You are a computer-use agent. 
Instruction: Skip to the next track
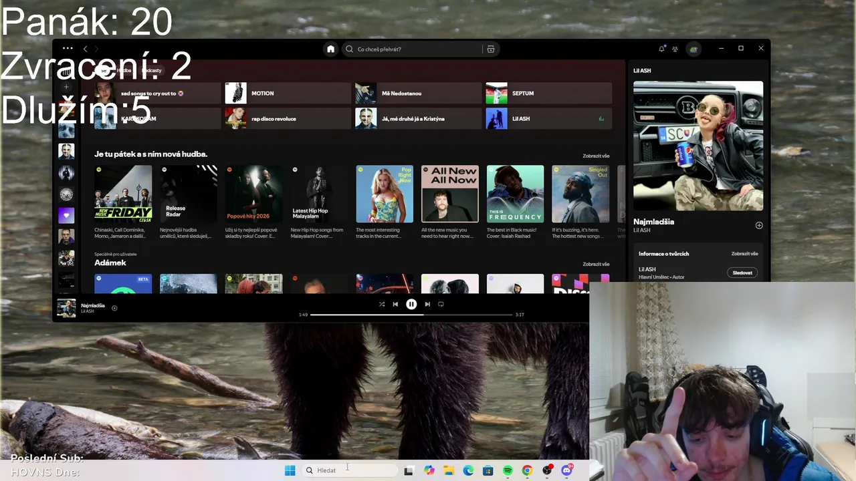(427, 304)
